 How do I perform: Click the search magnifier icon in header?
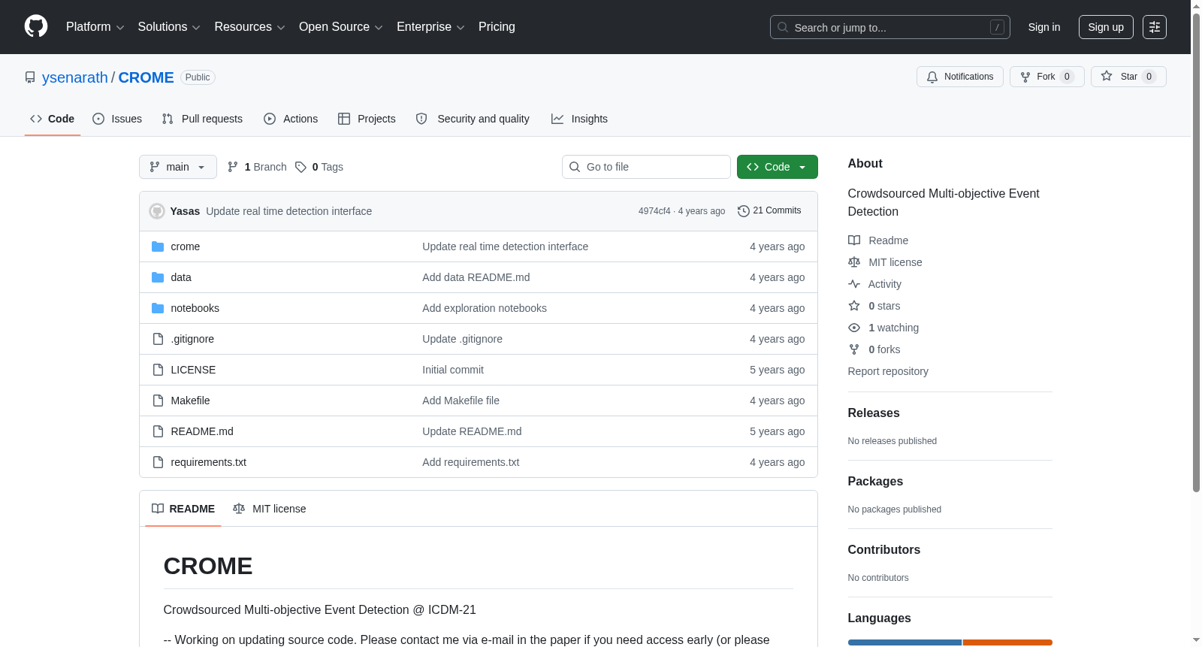783,27
